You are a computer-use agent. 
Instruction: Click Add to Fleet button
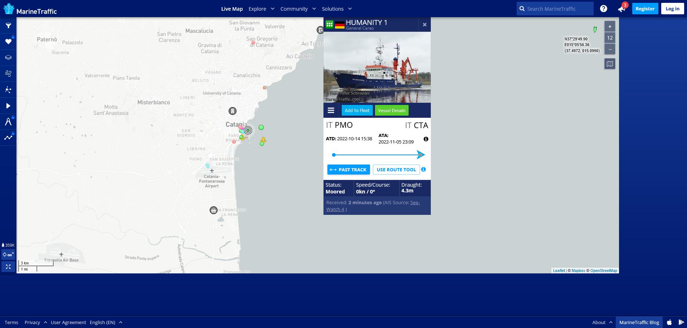tap(357, 110)
